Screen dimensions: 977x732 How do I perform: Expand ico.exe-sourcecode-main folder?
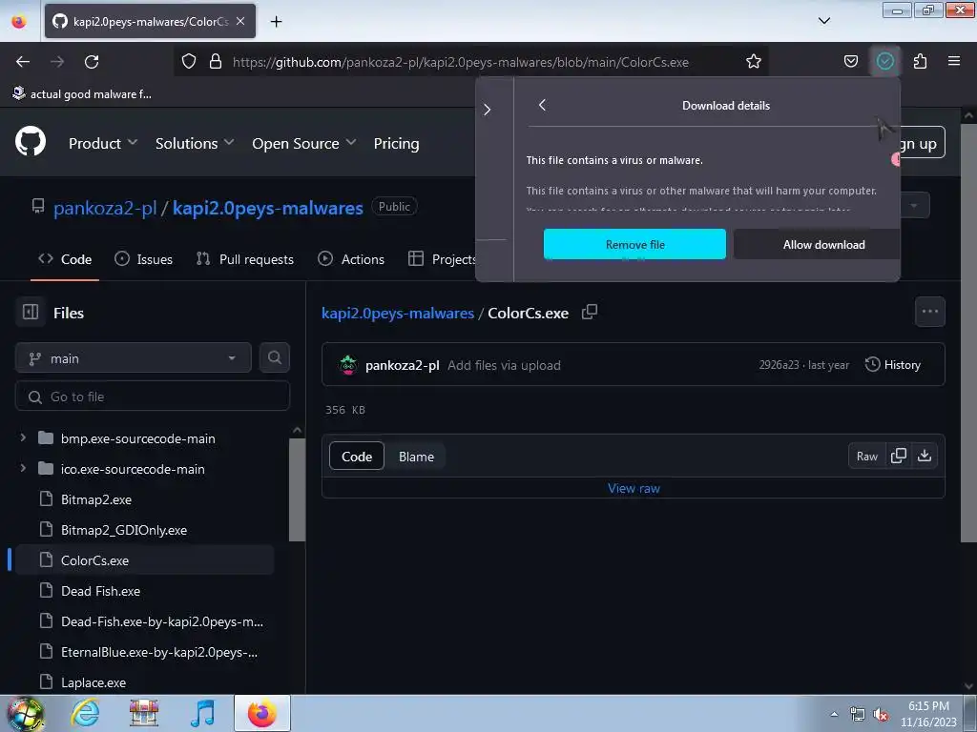coord(23,468)
